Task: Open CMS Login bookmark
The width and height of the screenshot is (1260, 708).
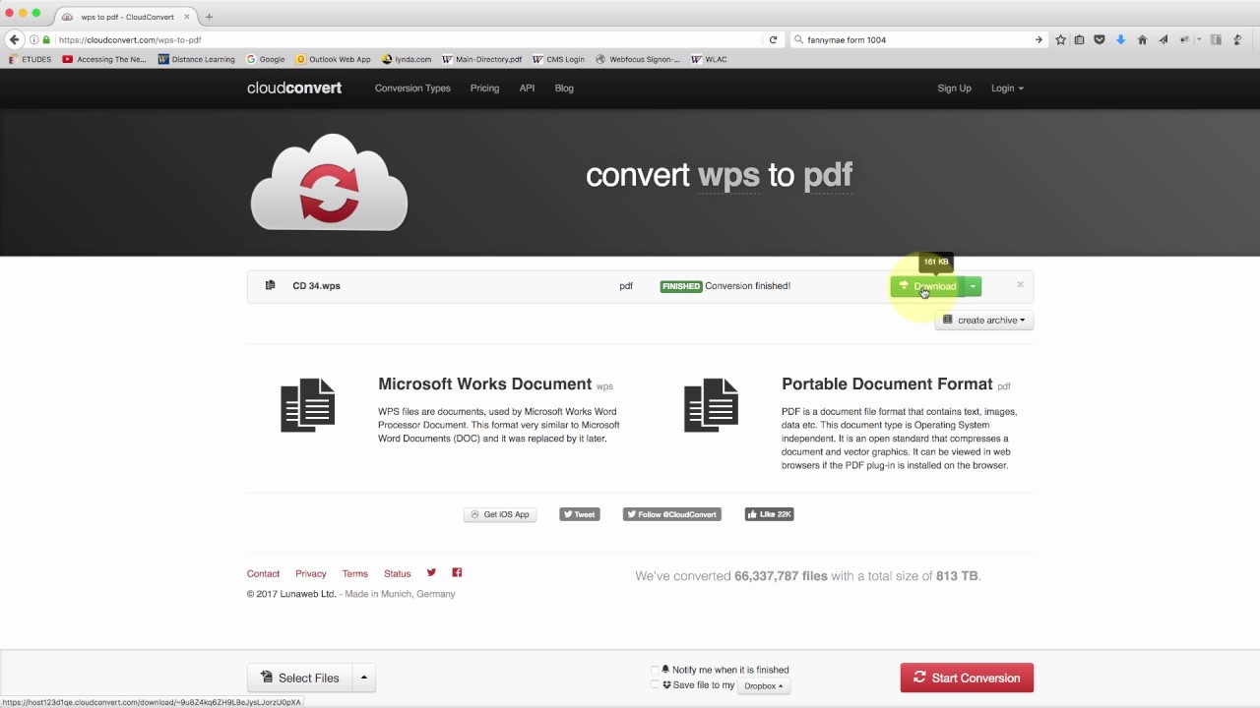Action: 558,59
